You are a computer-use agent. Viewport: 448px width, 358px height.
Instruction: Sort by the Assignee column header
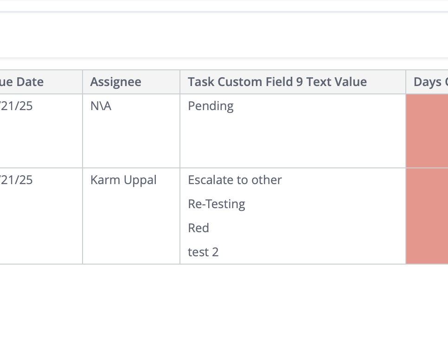tap(116, 82)
